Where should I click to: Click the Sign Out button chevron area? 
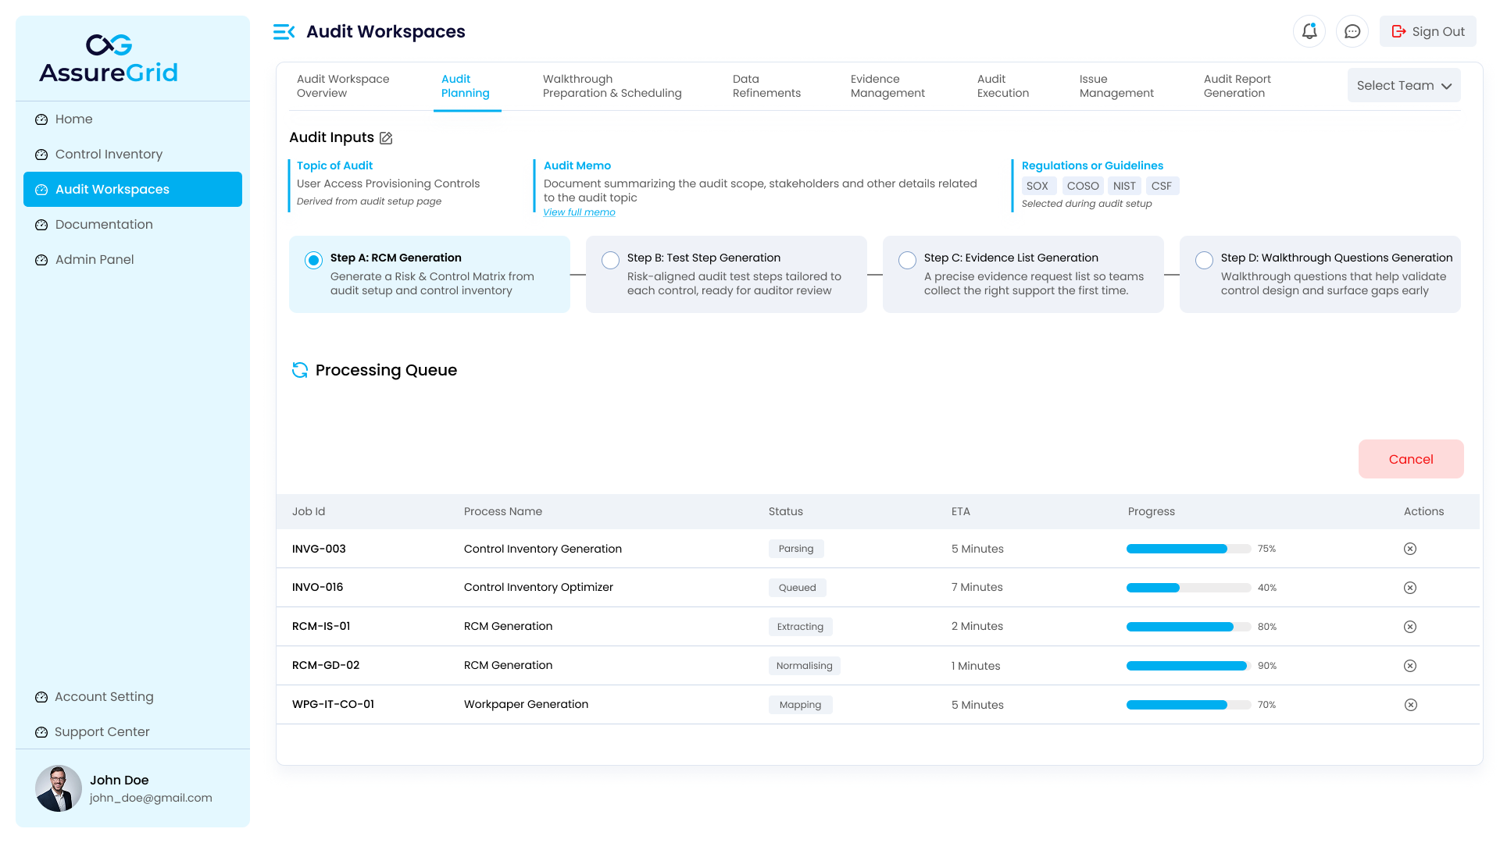coord(1427,31)
